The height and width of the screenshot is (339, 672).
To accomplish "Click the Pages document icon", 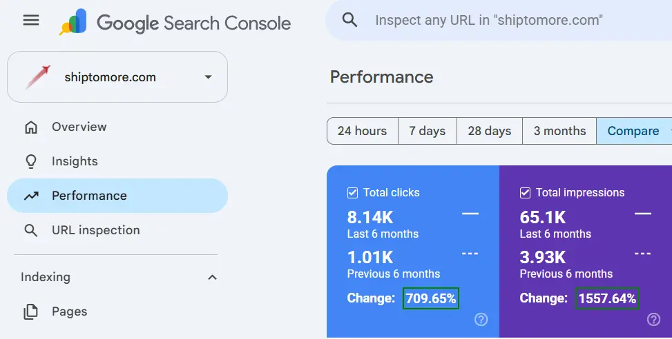I will point(31,311).
